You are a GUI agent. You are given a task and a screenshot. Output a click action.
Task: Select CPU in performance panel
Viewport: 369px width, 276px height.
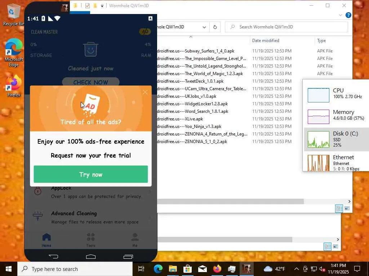(x=337, y=95)
